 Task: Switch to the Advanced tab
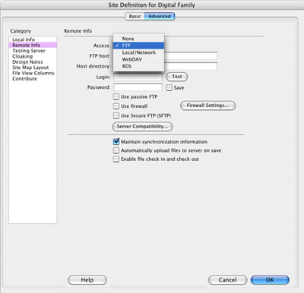[160, 17]
